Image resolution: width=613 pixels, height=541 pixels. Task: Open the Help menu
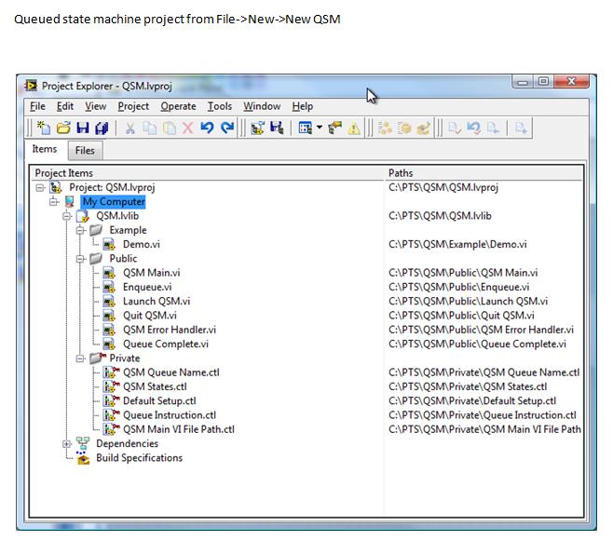coord(303,106)
